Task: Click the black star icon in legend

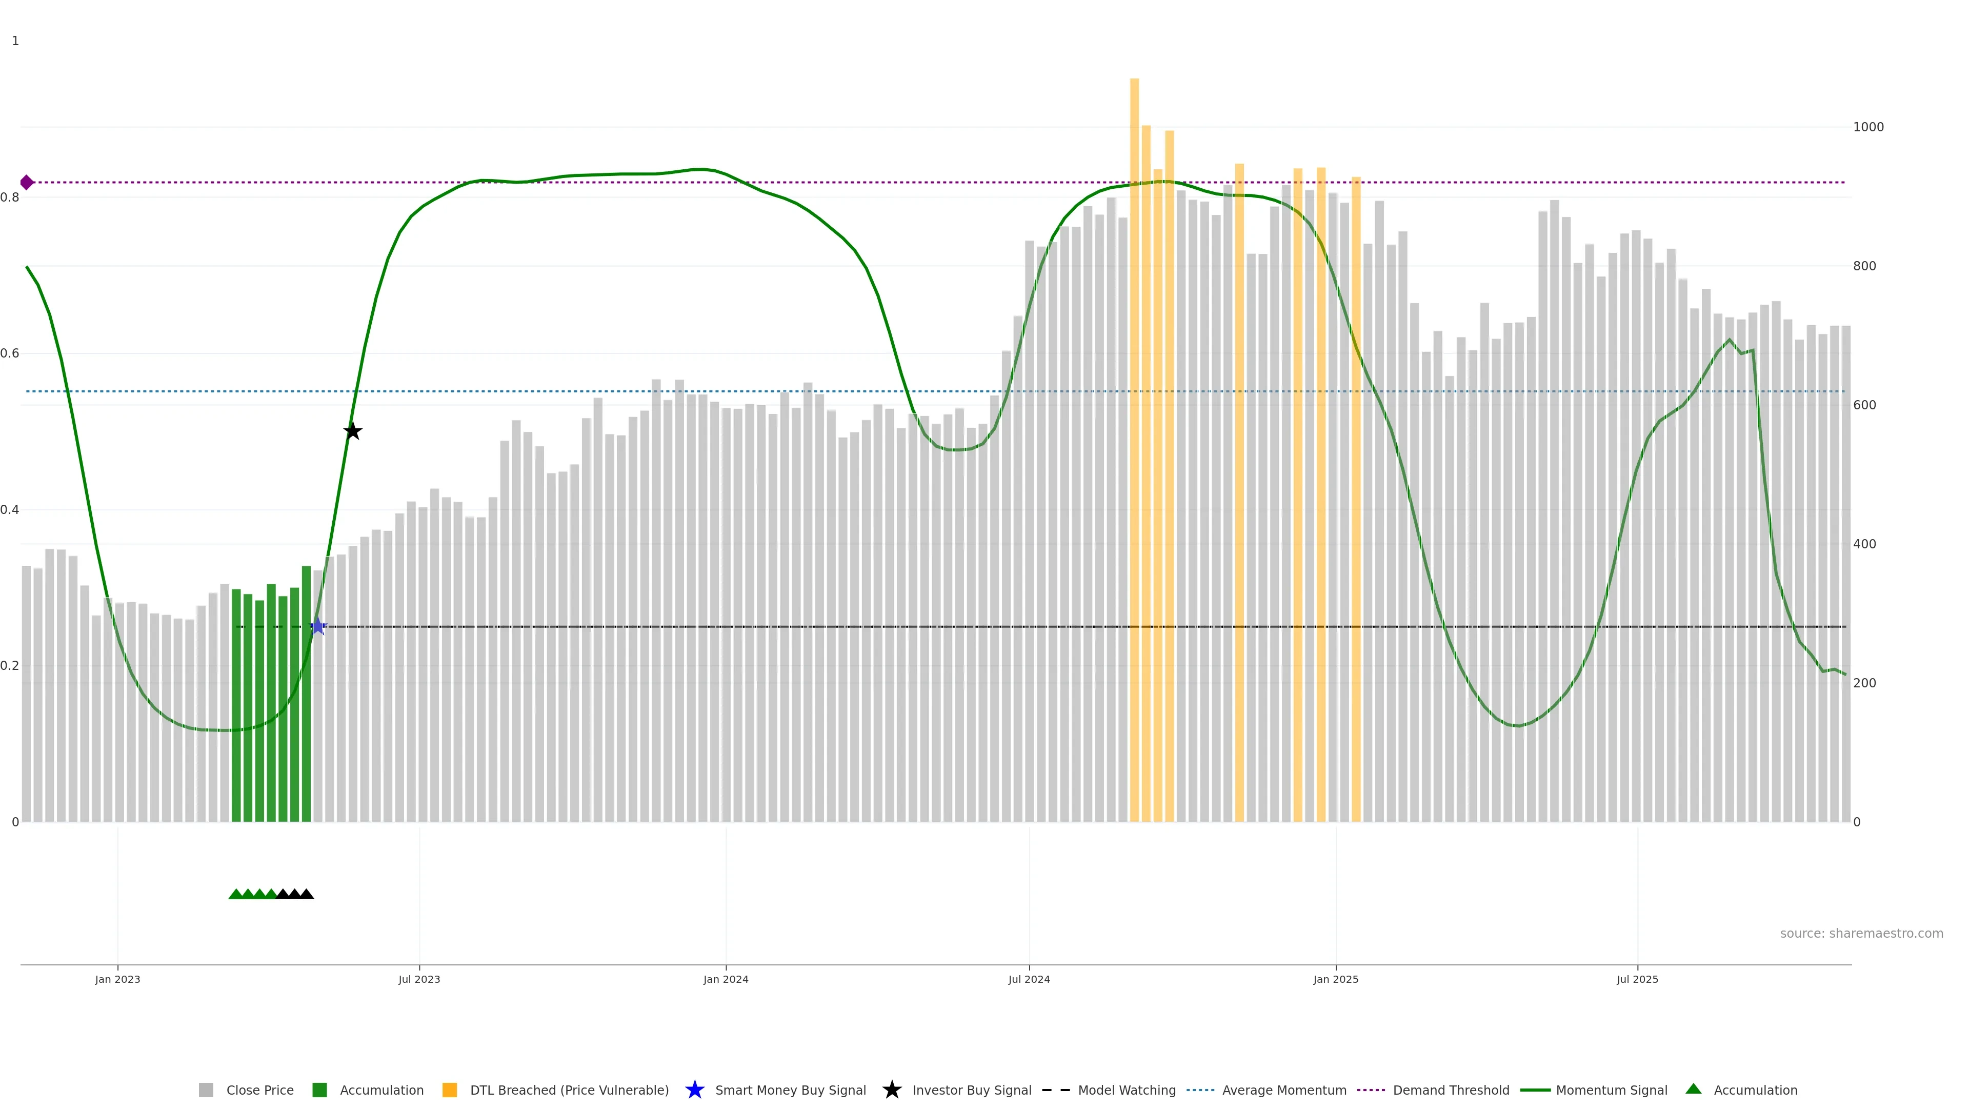Action: (x=891, y=1090)
